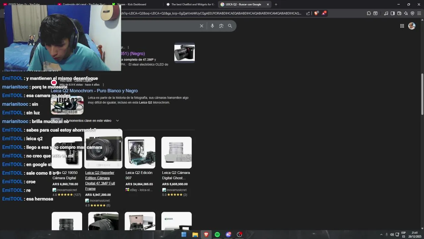The width and height of the screenshot is (424, 239).
Task: Click the Leica Q2 Reporter camera image
Action: coord(103,149)
